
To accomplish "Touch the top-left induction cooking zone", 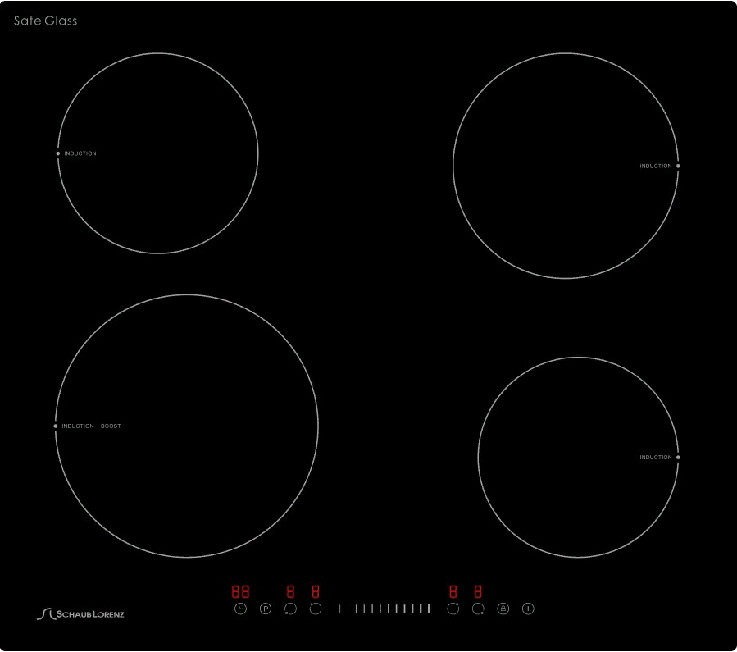I will pyautogui.click(x=158, y=153).
